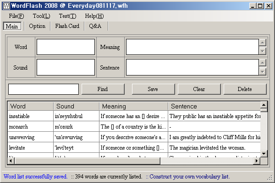This screenshot has height=183, width=275.
Task: Focus the Meaning text box
Action: click(x=192, y=47)
